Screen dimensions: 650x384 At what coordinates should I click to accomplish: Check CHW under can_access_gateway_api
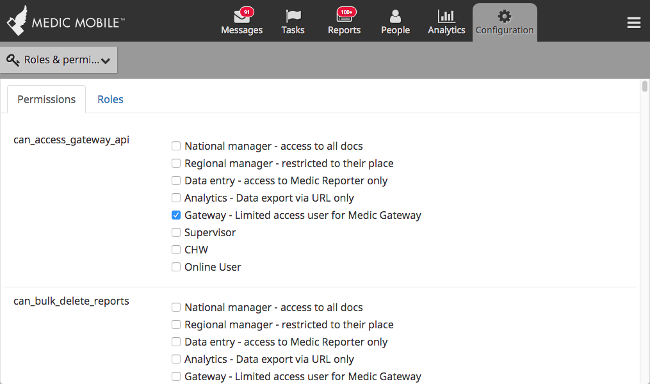(x=176, y=250)
